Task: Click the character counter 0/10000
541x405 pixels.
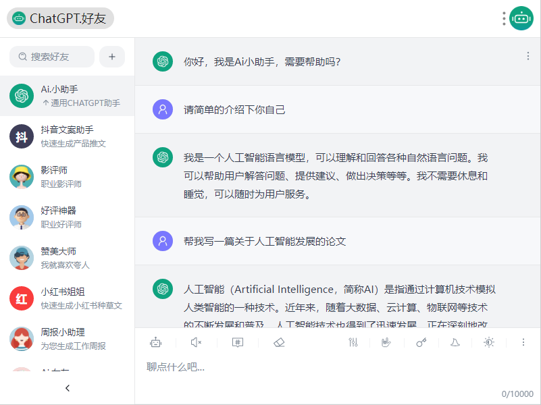Action: [x=517, y=394]
